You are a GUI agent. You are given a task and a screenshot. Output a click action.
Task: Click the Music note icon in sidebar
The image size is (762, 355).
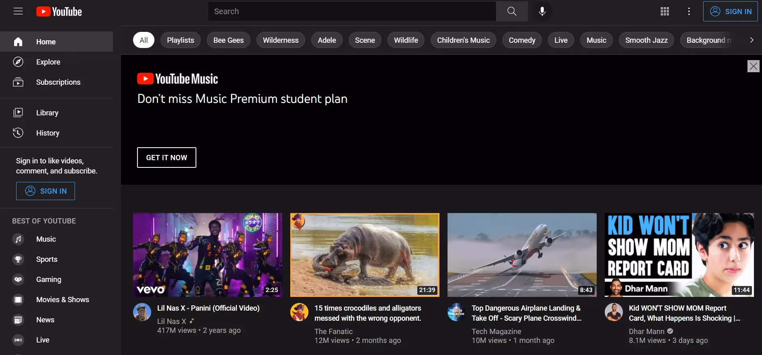coord(18,239)
